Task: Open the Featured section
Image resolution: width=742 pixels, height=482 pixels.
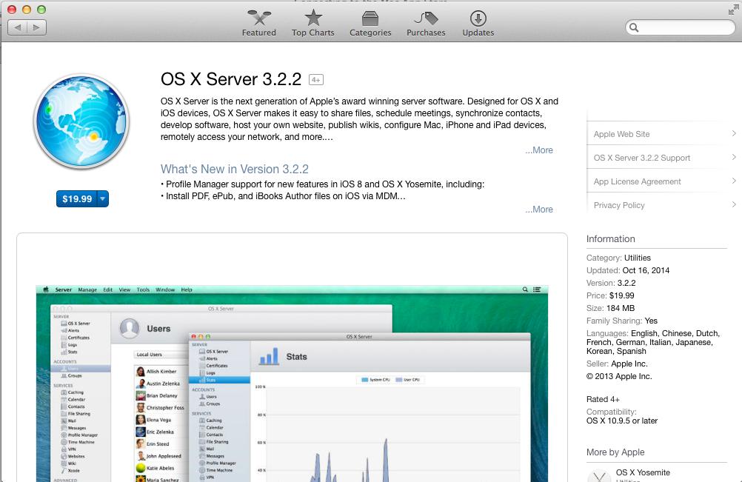Action: tap(259, 23)
